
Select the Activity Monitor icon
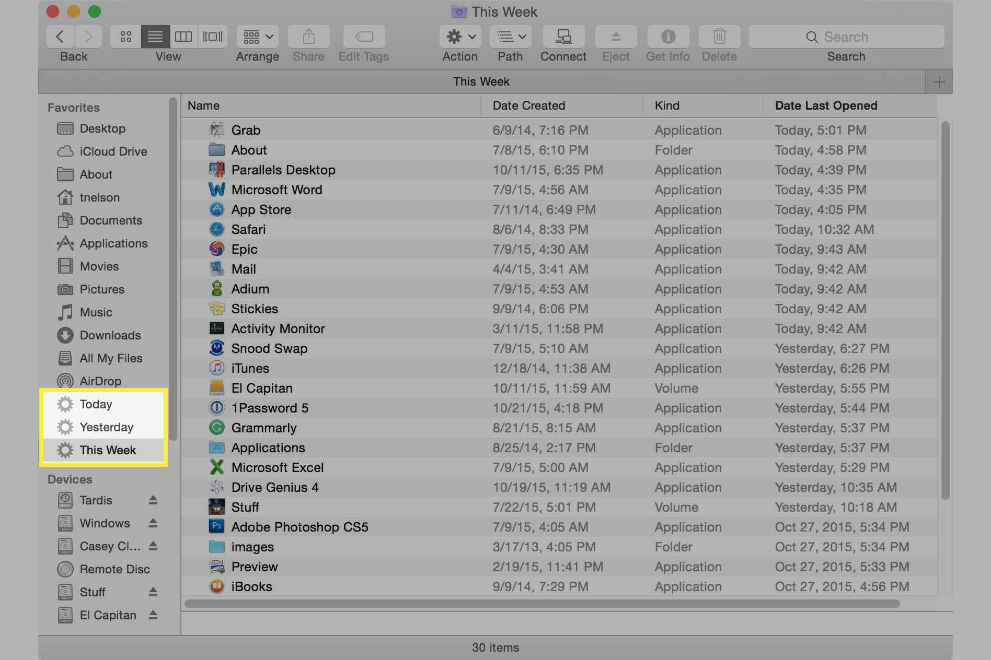click(216, 328)
